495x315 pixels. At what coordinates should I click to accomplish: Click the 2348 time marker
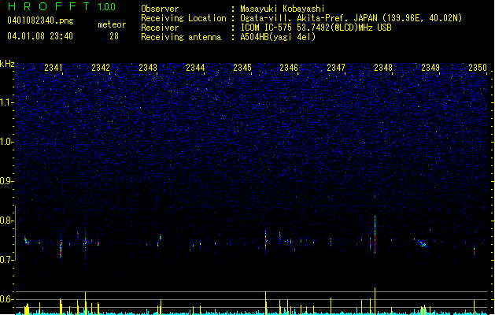tap(383, 67)
